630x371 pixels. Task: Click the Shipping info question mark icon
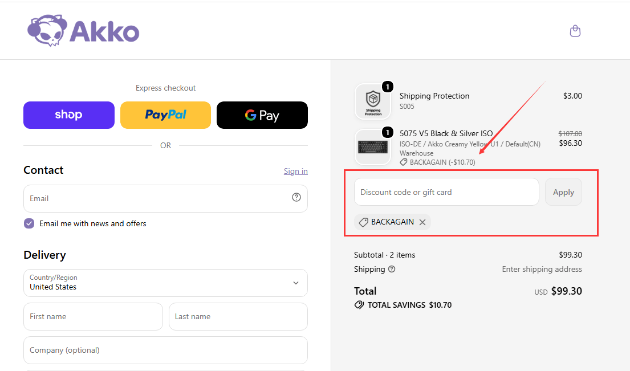[392, 269]
